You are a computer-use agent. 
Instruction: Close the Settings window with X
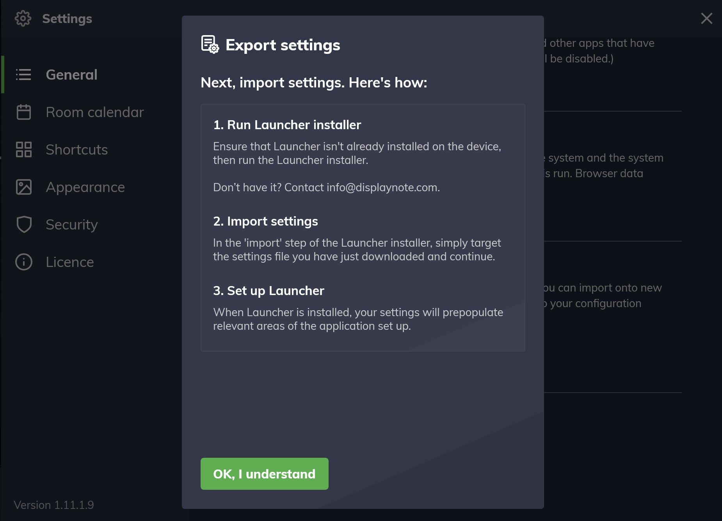707,18
